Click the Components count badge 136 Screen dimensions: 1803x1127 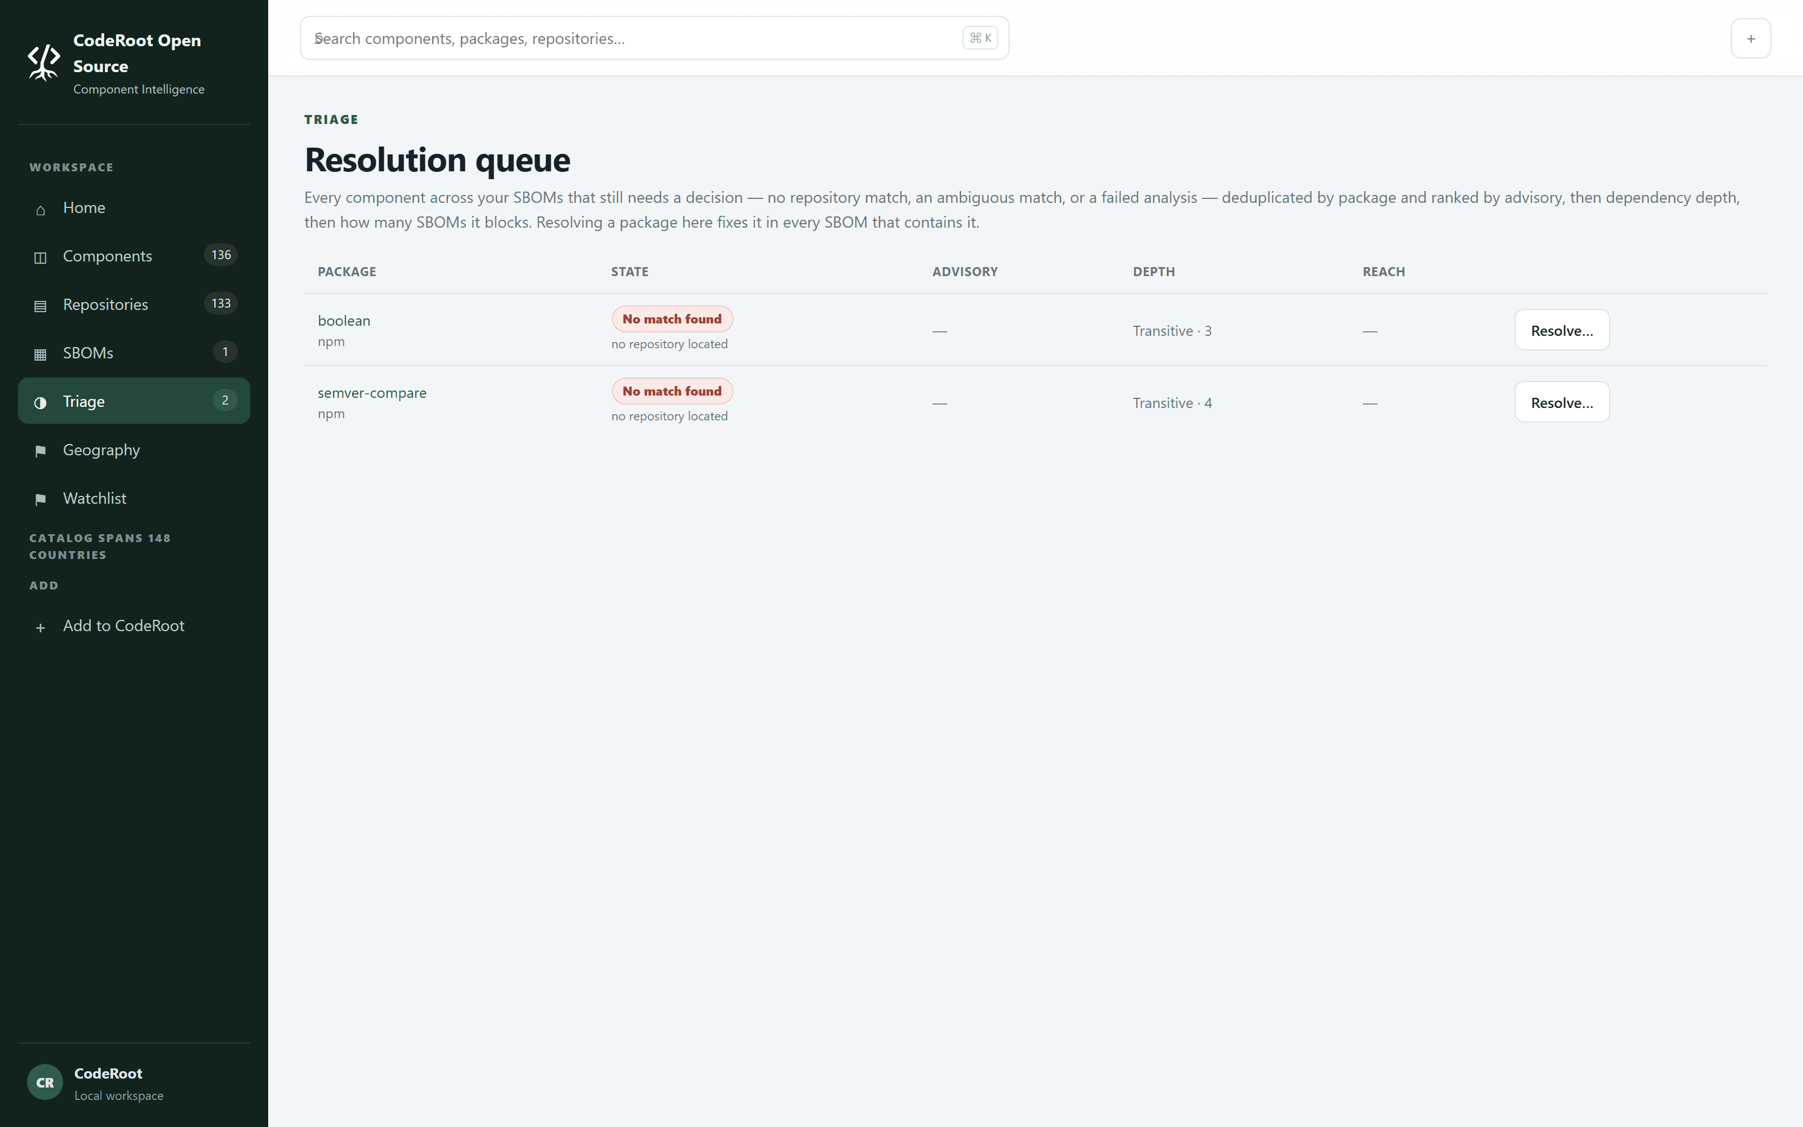click(x=220, y=255)
